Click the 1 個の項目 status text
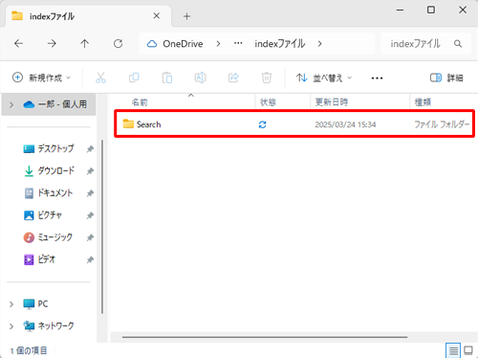 coord(29,351)
